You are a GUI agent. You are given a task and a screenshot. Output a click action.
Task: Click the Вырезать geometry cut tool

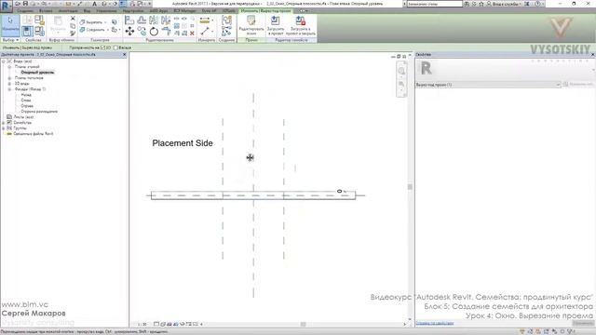click(x=92, y=22)
